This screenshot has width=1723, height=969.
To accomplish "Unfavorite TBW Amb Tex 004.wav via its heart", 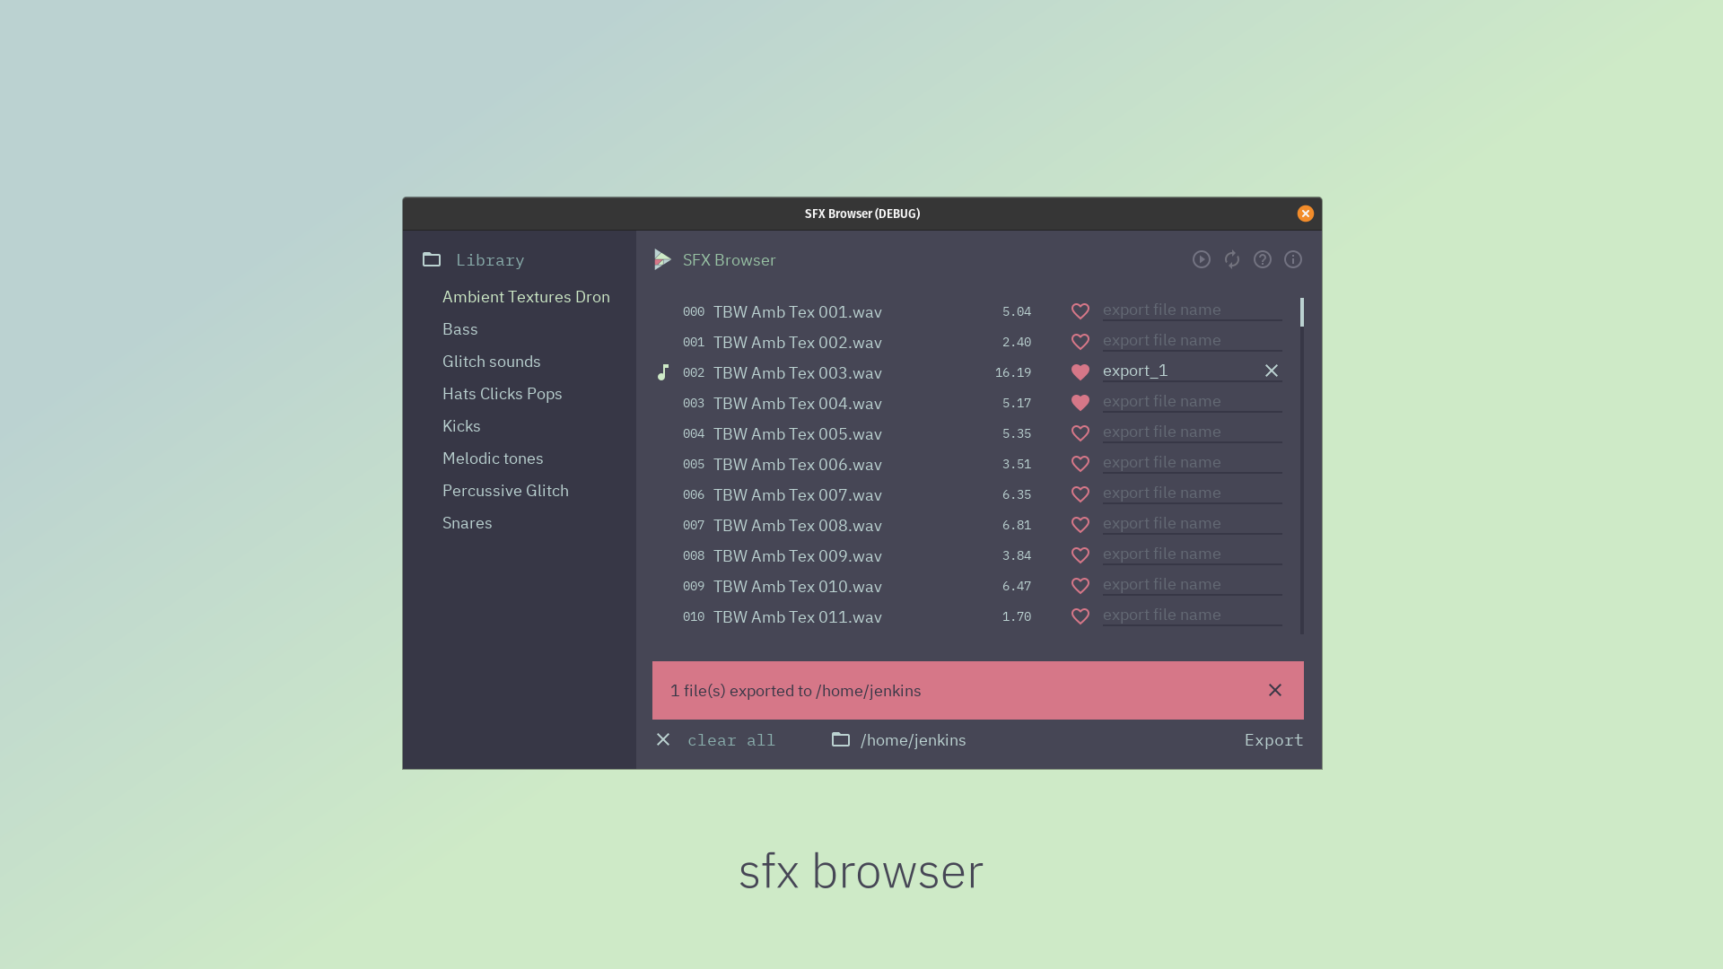I will [1080, 403].
